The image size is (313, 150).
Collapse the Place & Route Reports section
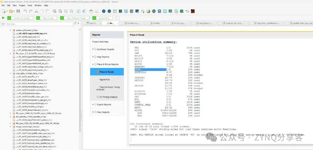click(93, 65)
